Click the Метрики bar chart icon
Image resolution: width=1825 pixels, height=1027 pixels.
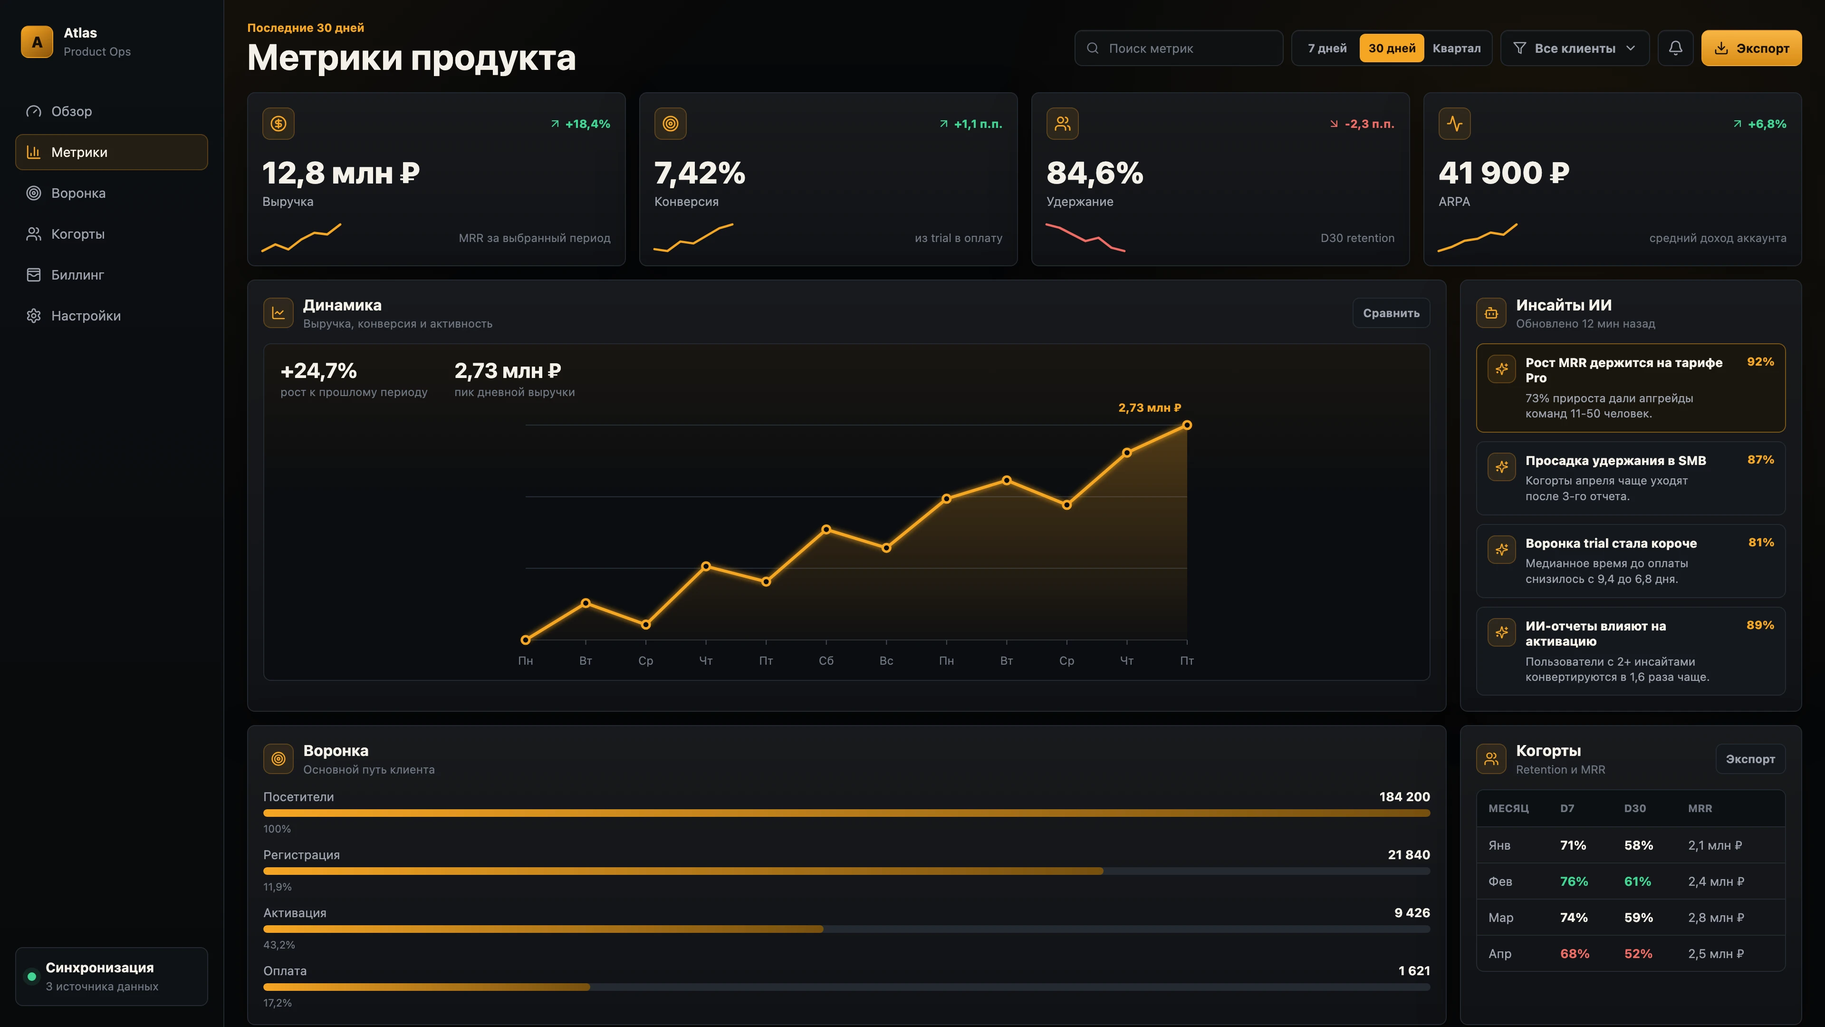(33, 152)
